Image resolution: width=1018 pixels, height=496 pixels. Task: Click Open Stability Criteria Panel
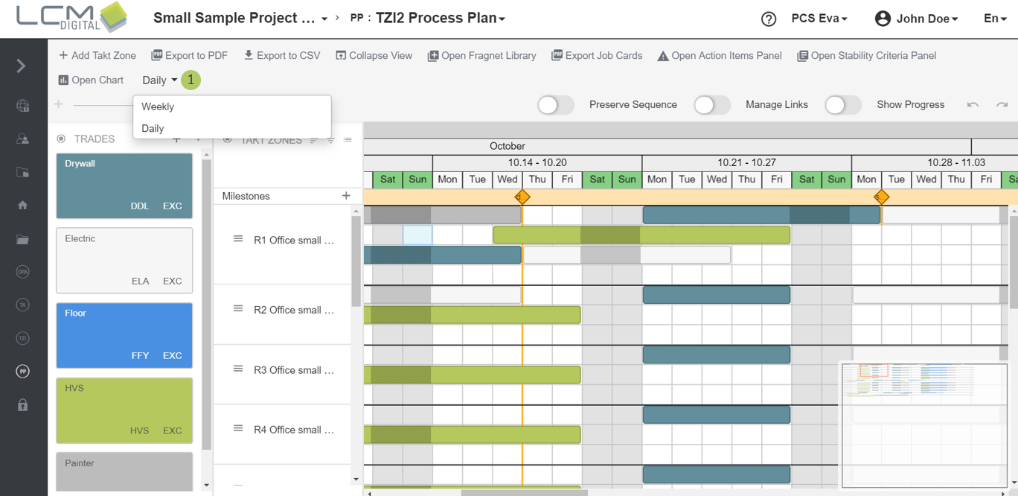(866, 55)
